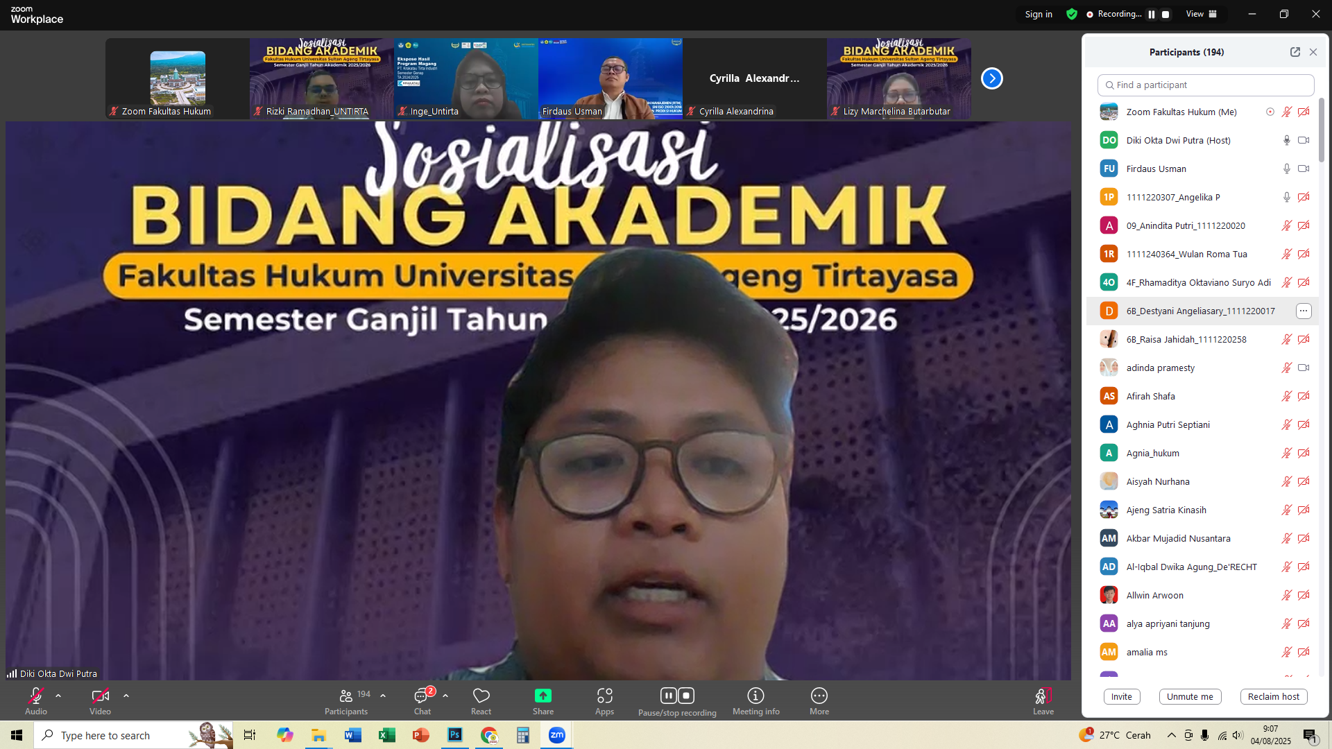The height and width of the screenshot is (749, 1332).
Task: Select participant Allwin Arwoon
Action: [1202, 595]
